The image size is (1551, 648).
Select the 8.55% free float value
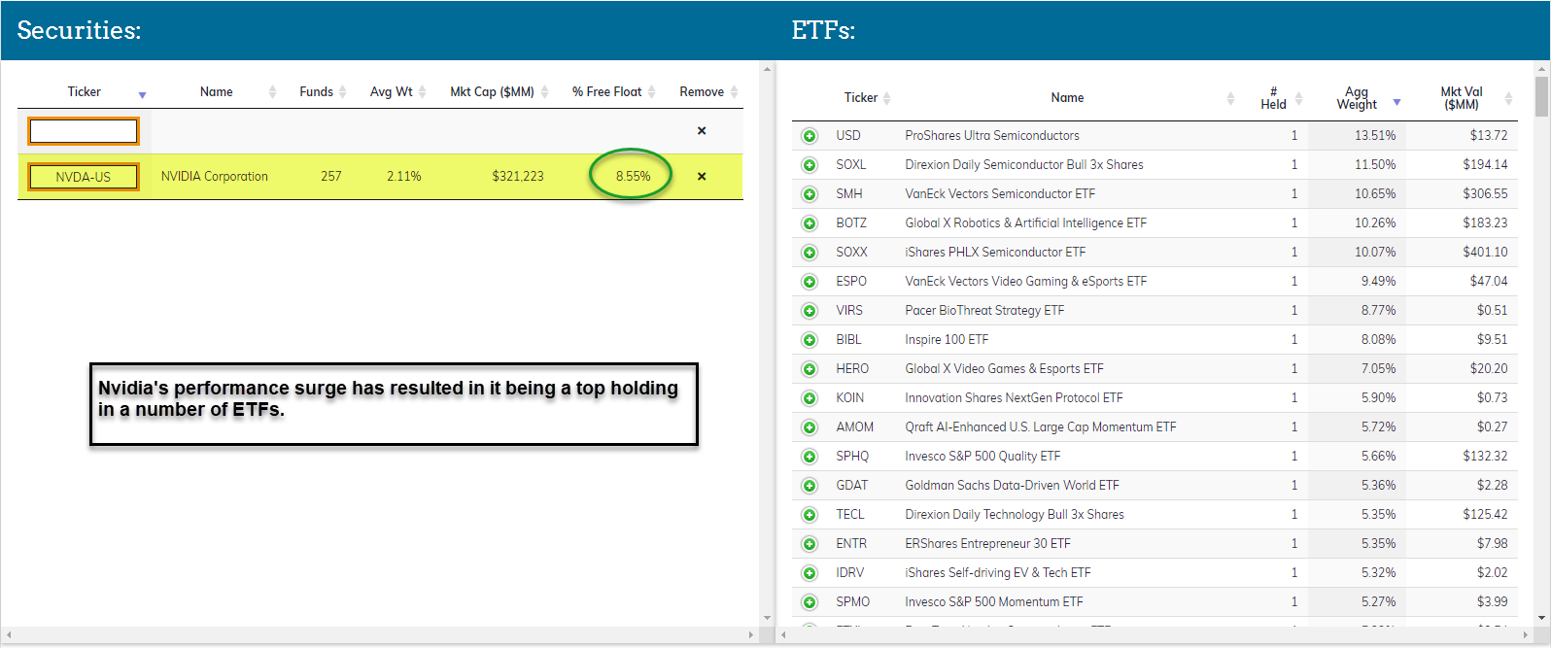(x=633, y=177)
